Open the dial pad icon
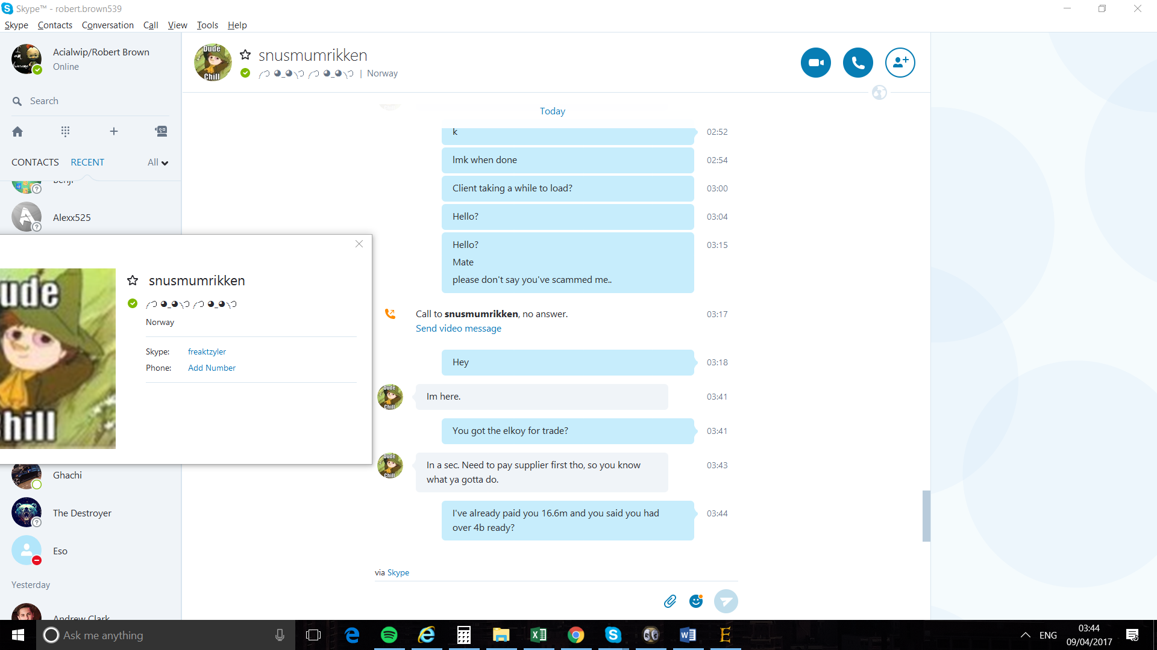 pyautogui.click(x=65, y=131)
